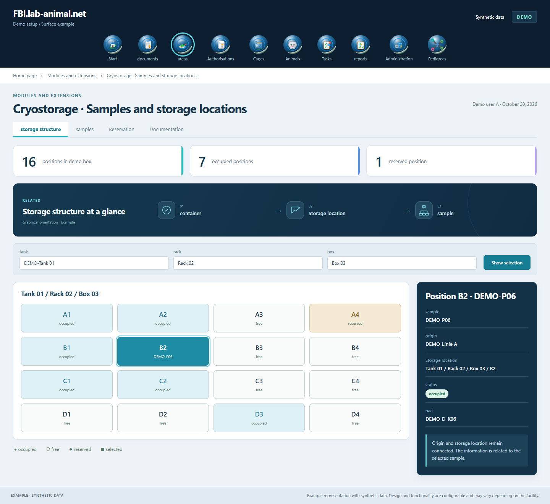Select the areas navigation icon
Screen dimensions: 550x504
[183, 45]
